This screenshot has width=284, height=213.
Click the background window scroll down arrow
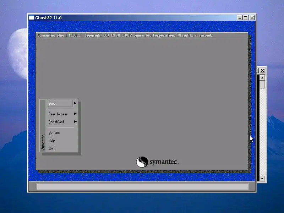pos(262,179)
